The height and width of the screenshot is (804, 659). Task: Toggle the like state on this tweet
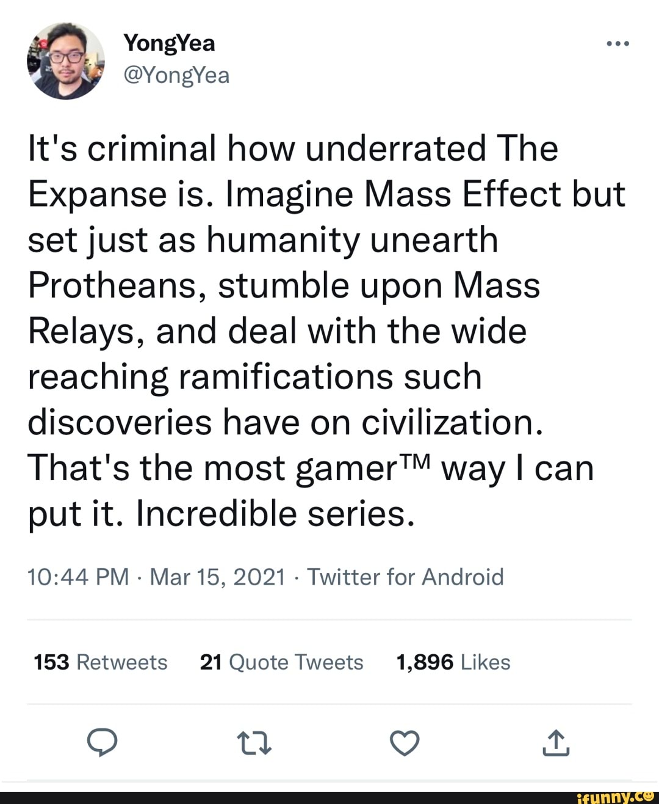405,744
